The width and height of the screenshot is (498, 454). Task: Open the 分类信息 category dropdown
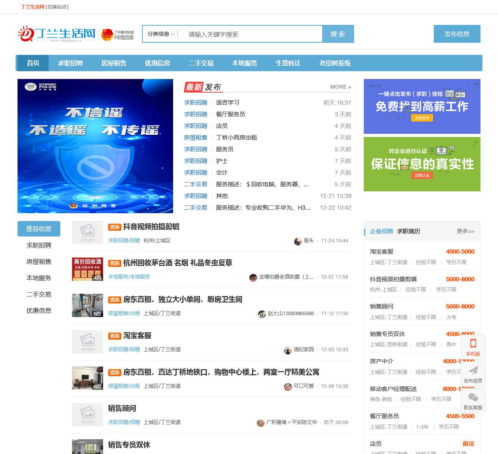coord(161,34)
